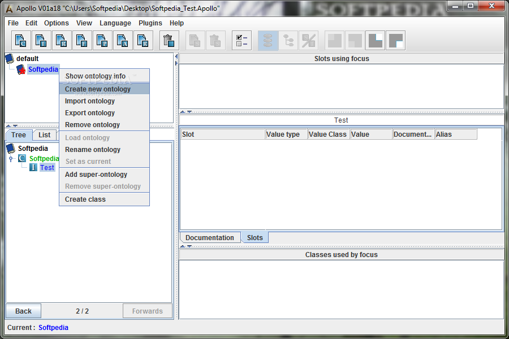Click the delete trash can toolbar icon

(x=169, y=41)
